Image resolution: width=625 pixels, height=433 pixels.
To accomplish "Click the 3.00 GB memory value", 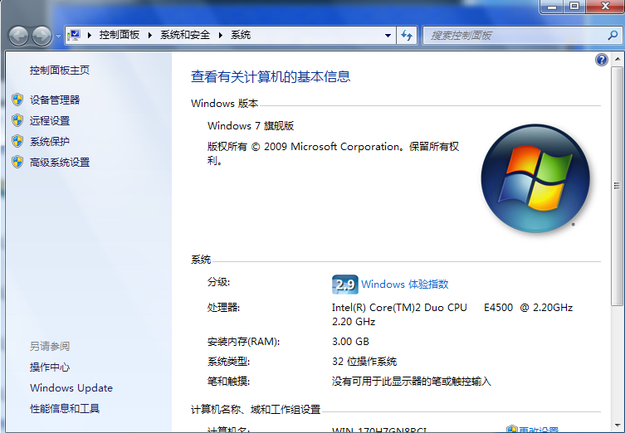I will tap(350, 342).
